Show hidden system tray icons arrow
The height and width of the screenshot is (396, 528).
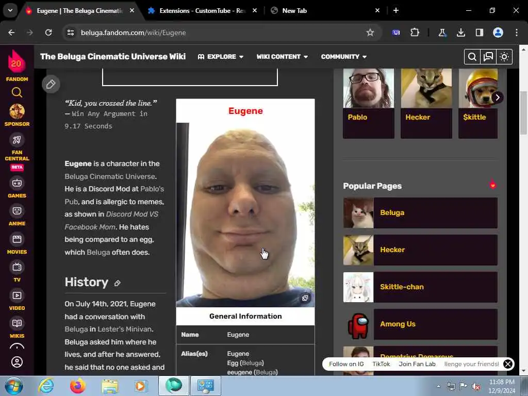click(x=438, y=386)
